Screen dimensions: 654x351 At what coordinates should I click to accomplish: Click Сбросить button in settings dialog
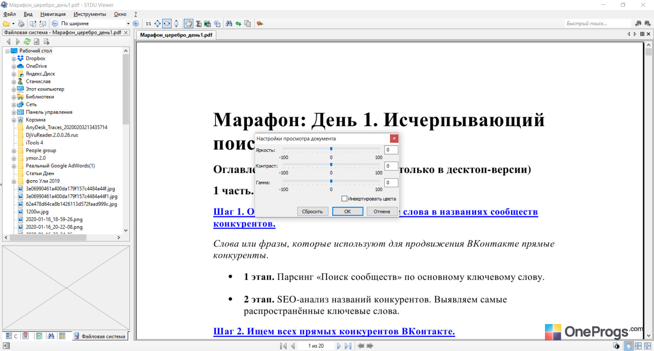[x=312, y=212]
